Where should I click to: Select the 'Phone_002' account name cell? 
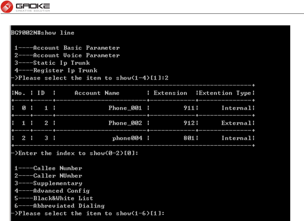[125, 123]
